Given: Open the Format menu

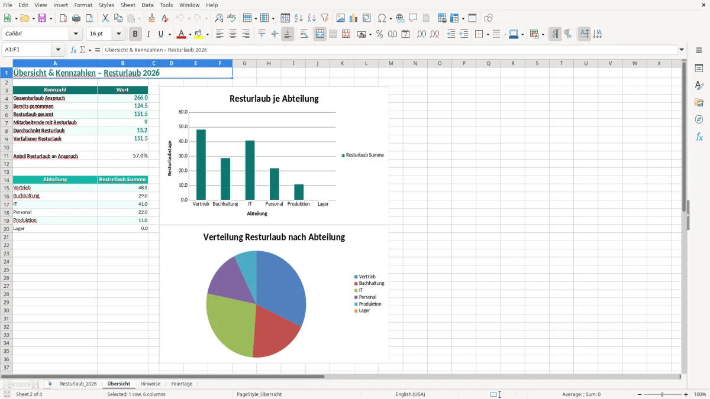Looking at the screenshot, I should pos(83,5).
